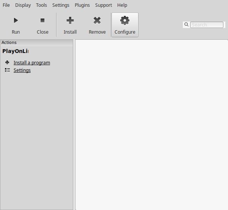228x210 pixels.
Task: Click plus icon beside Install a program
Action: [x=7, y=62]
